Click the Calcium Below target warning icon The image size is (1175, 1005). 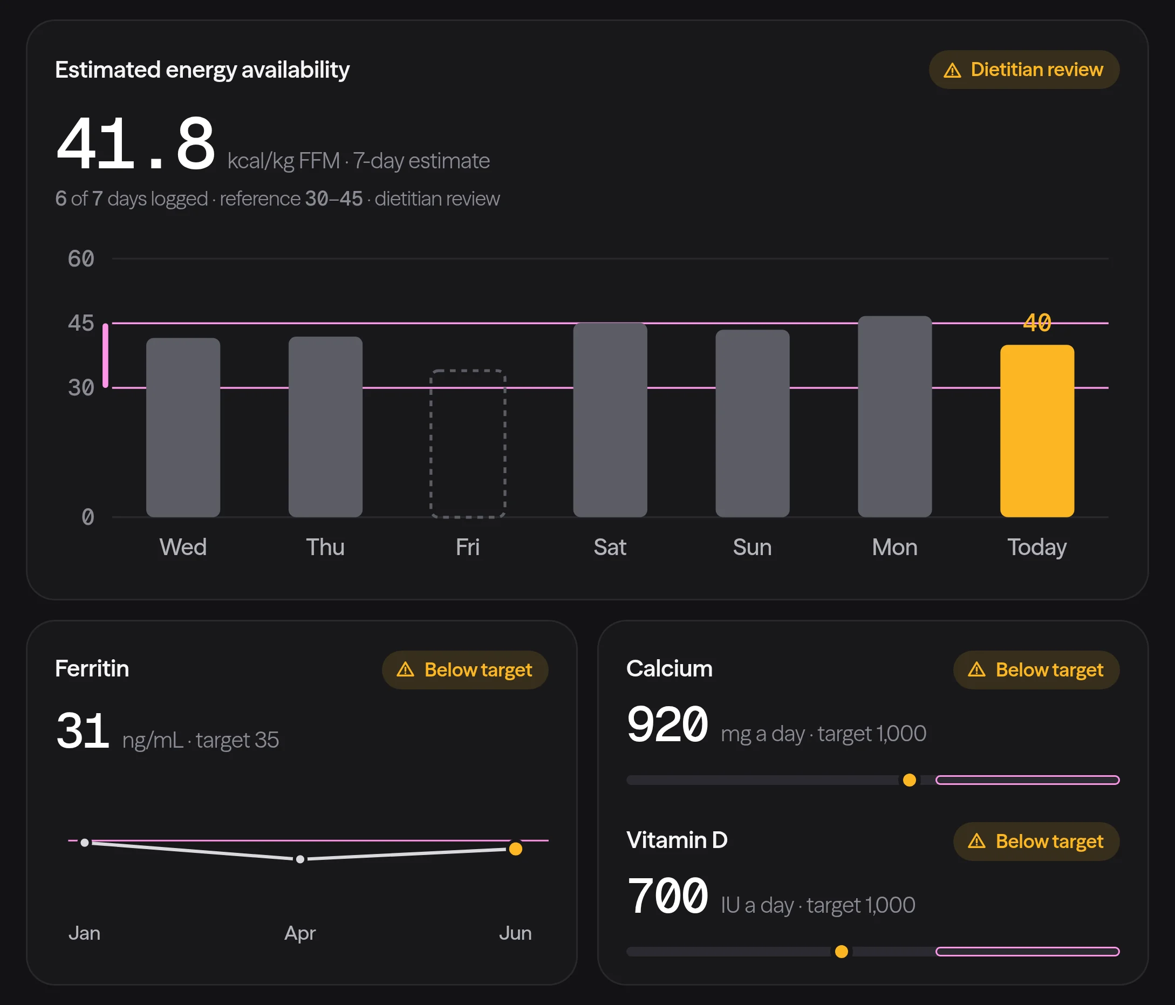coord(976,670)
